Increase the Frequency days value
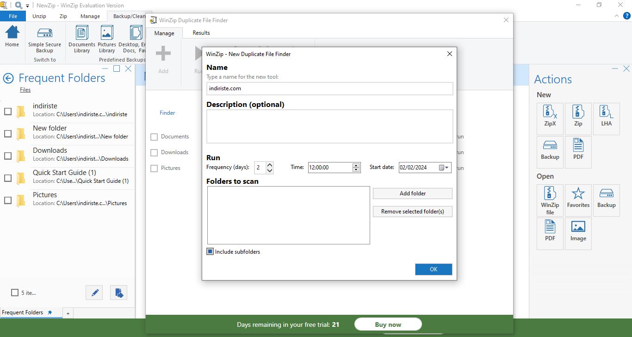Viewport: 632px width, 337px height. click(270, 165)
